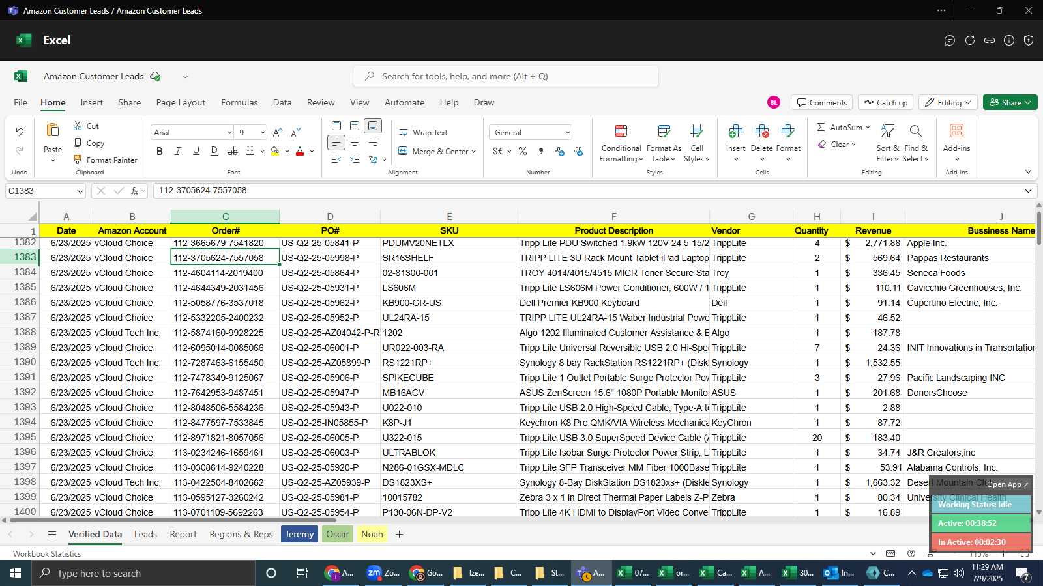Viewport: 1043px width, 586px height.
Task: Open the Formulas ribbon tab
Action: tap(239, 102)
